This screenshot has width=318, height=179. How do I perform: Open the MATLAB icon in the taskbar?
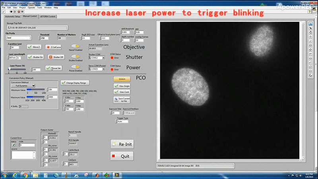click(97, 175)
